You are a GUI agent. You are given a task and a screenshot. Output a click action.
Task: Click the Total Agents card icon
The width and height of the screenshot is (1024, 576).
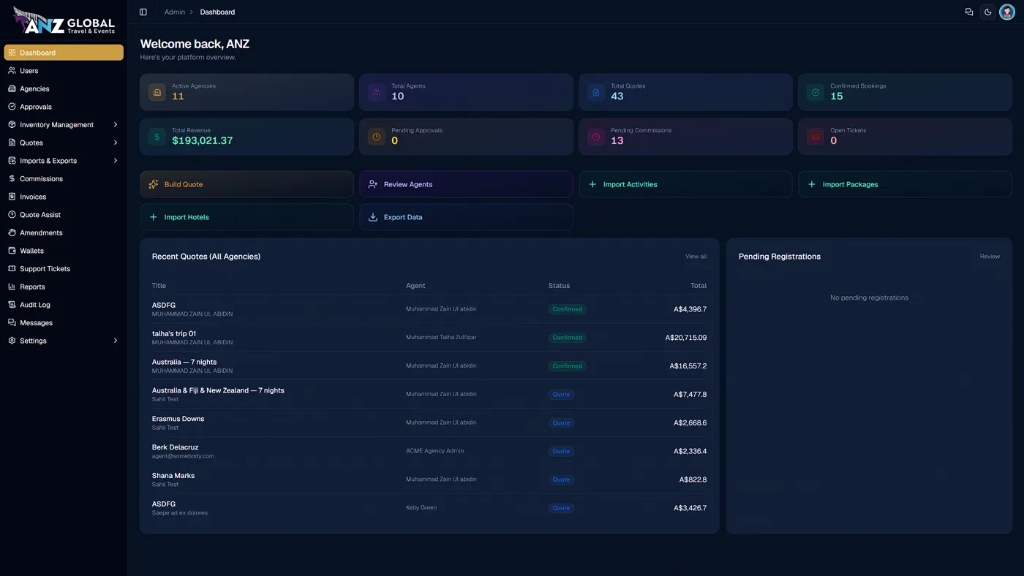376,92
